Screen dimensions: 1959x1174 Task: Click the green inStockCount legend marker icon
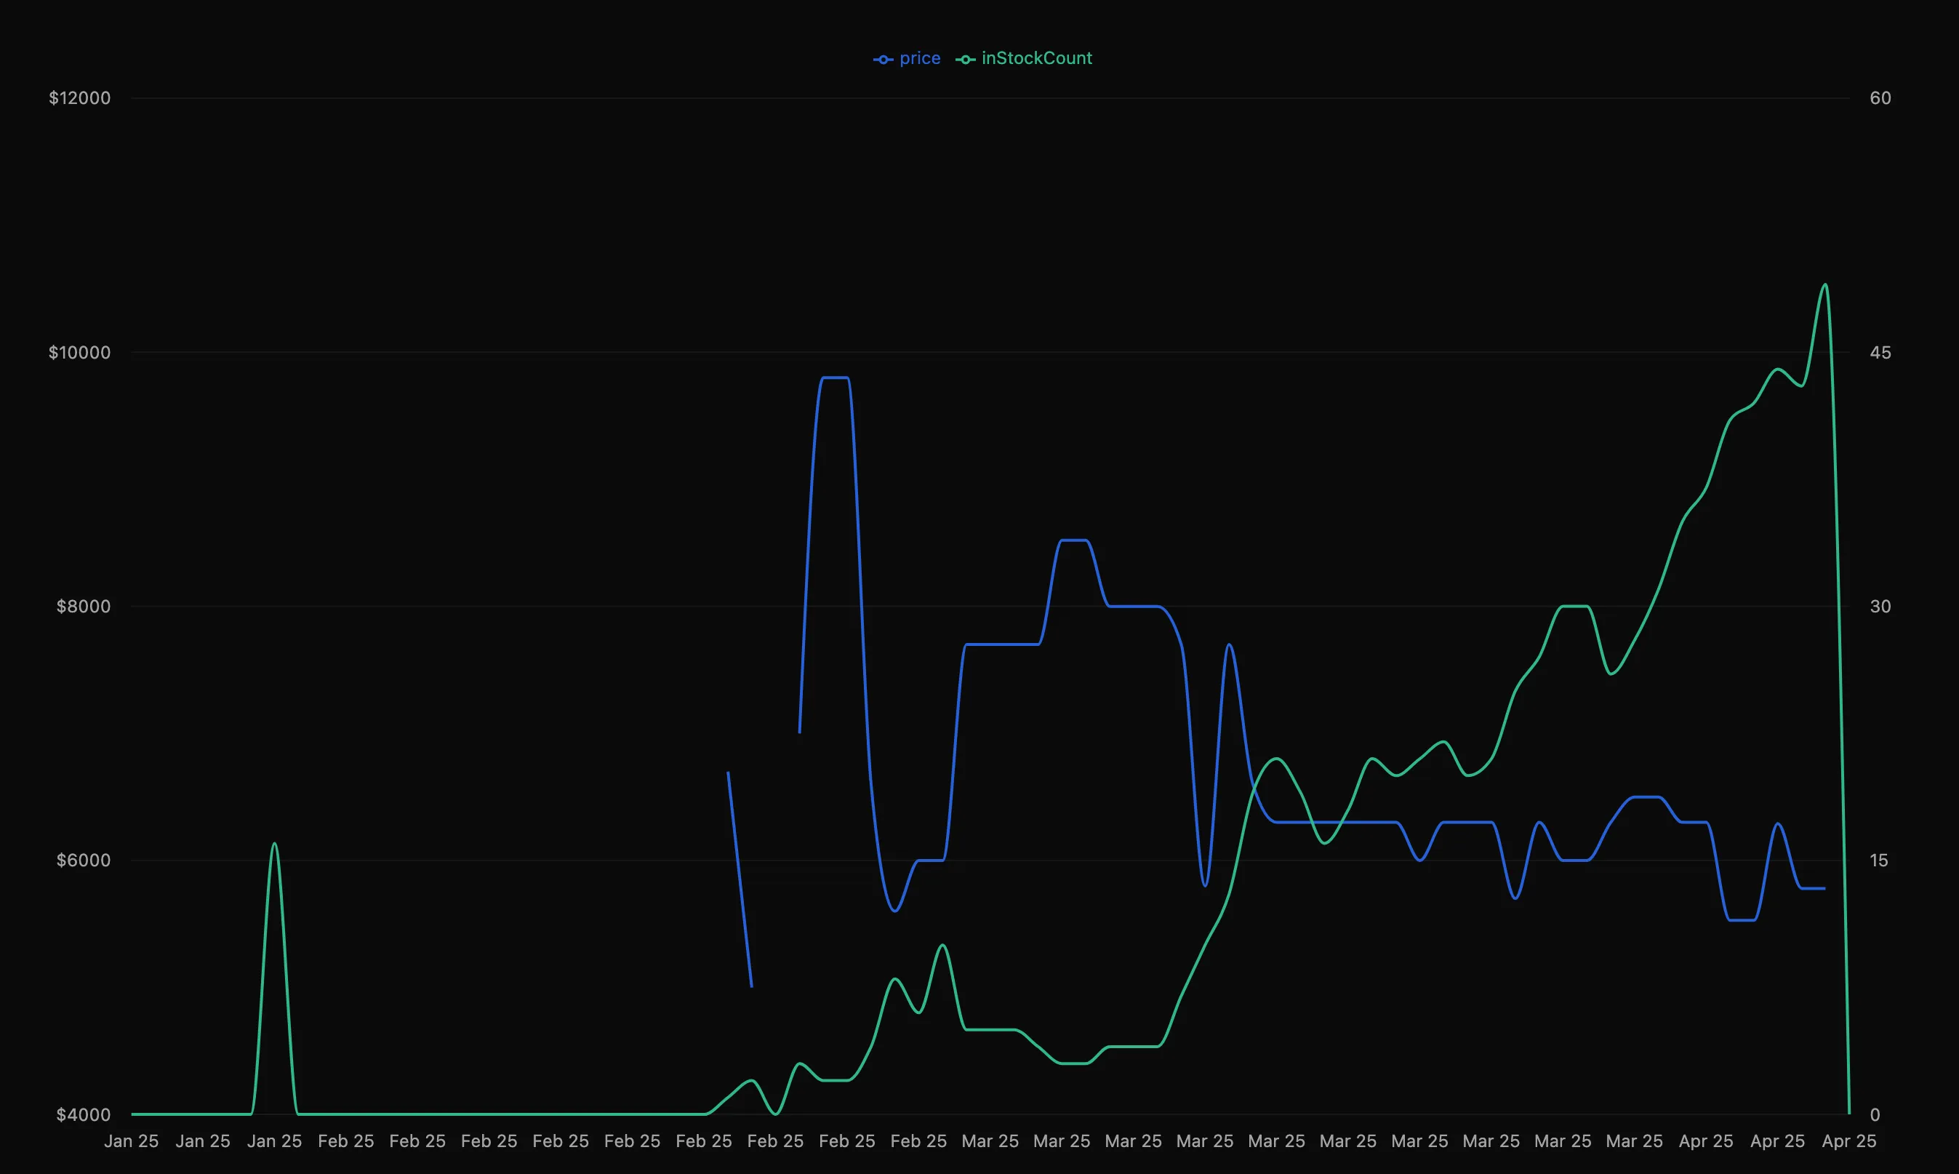pyautogui.click(x=965, y=60)
